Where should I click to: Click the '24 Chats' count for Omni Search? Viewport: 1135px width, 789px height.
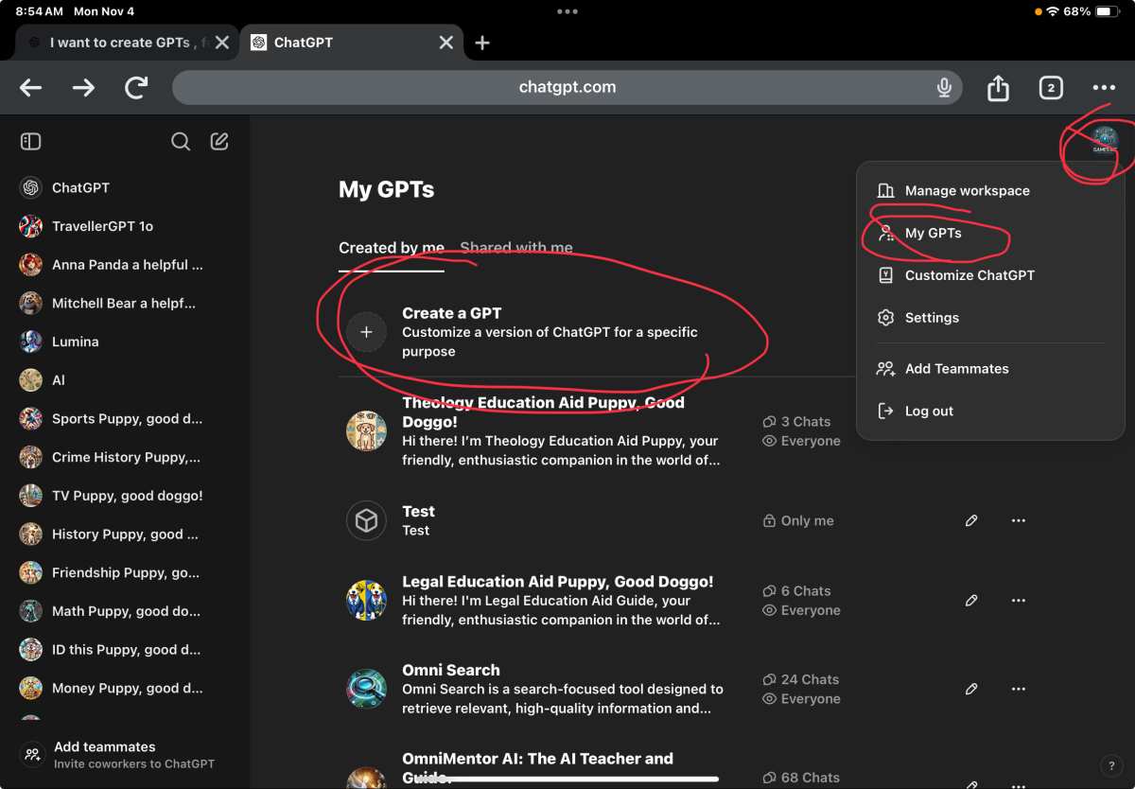(801, 679)
